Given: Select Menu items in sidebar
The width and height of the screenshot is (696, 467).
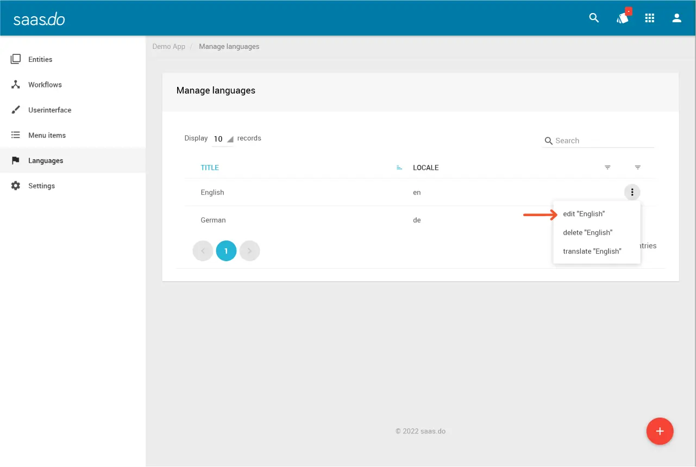Looking at the screenshot, I should point(47,135).
